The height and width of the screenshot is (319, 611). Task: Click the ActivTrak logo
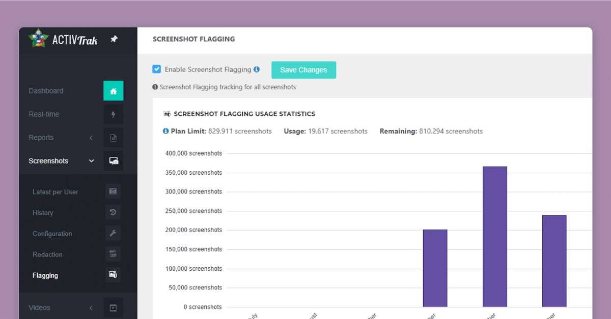63,39
